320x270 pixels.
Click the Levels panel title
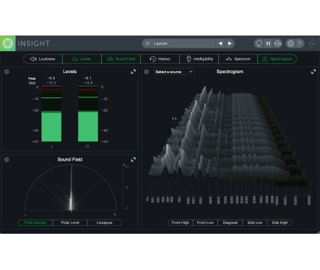pyautogui.click(x=70, y=72)
